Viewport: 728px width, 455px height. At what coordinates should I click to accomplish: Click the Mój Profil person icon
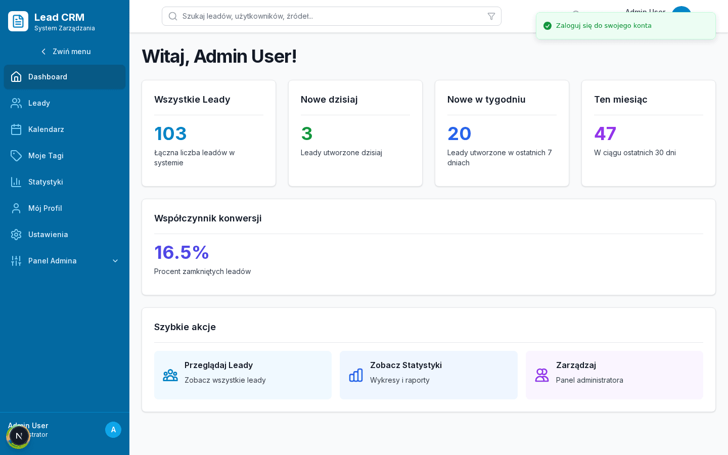(16, 208)
